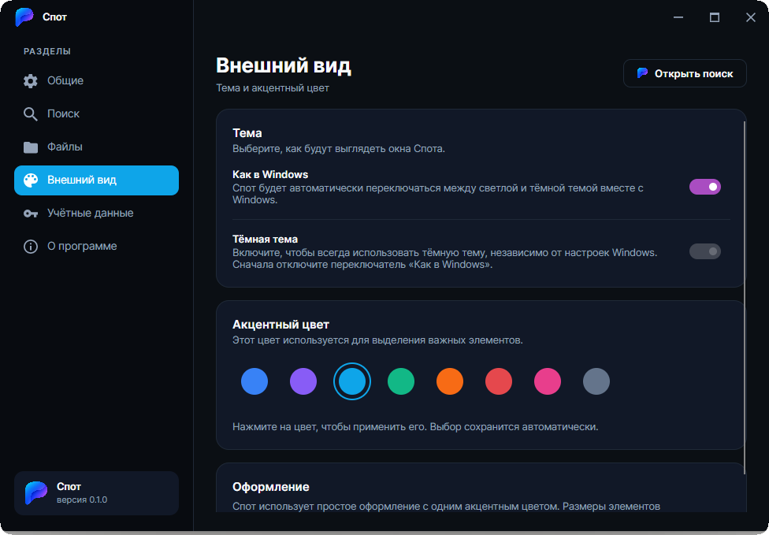
Task: Pick the purple accent color
Action: click(303, 381)
